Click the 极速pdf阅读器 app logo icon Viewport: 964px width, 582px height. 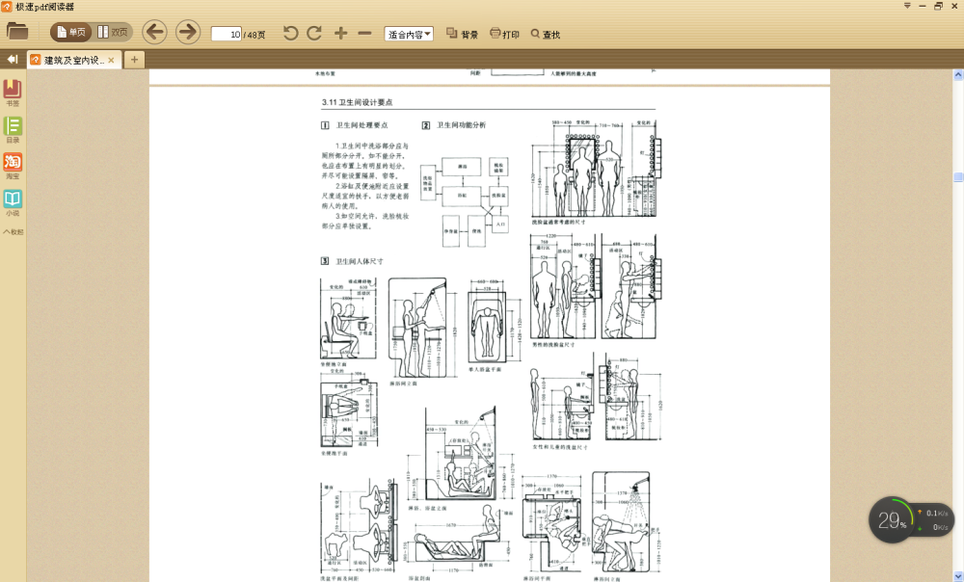6,6
